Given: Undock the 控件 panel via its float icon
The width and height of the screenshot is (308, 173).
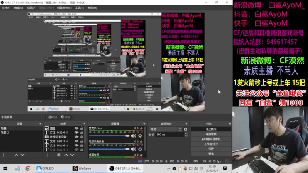Looking at the screenshot, I should tap(229, 123).
